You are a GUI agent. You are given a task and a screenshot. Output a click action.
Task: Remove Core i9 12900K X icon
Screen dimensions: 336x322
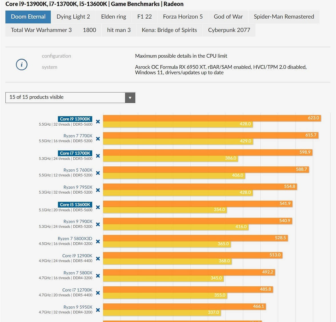pyautogui.click(x=98, y=259)
